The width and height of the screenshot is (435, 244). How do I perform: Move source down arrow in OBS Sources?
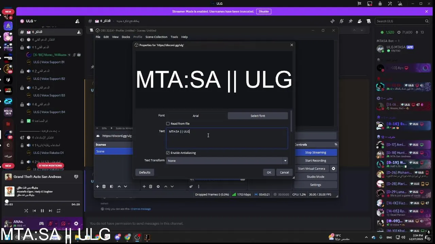(x=172, y=186)
